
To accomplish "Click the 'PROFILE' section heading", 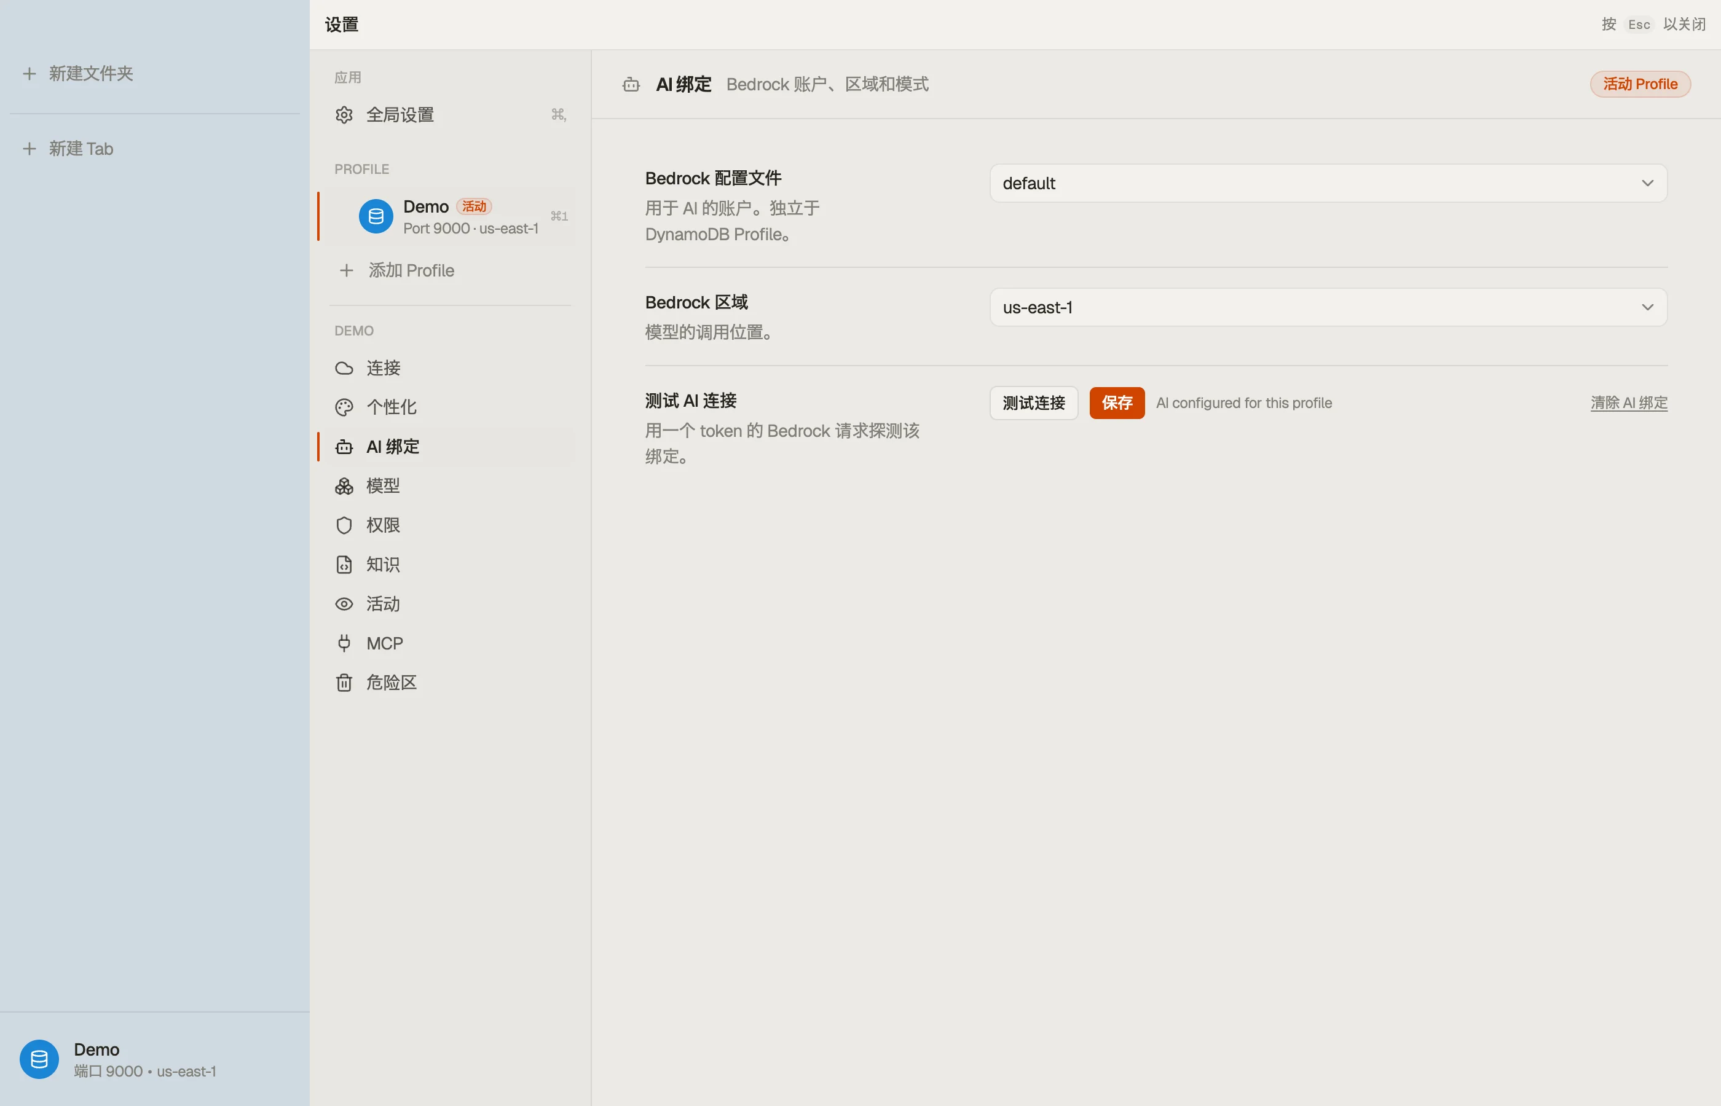I will [x=361, y=170].
